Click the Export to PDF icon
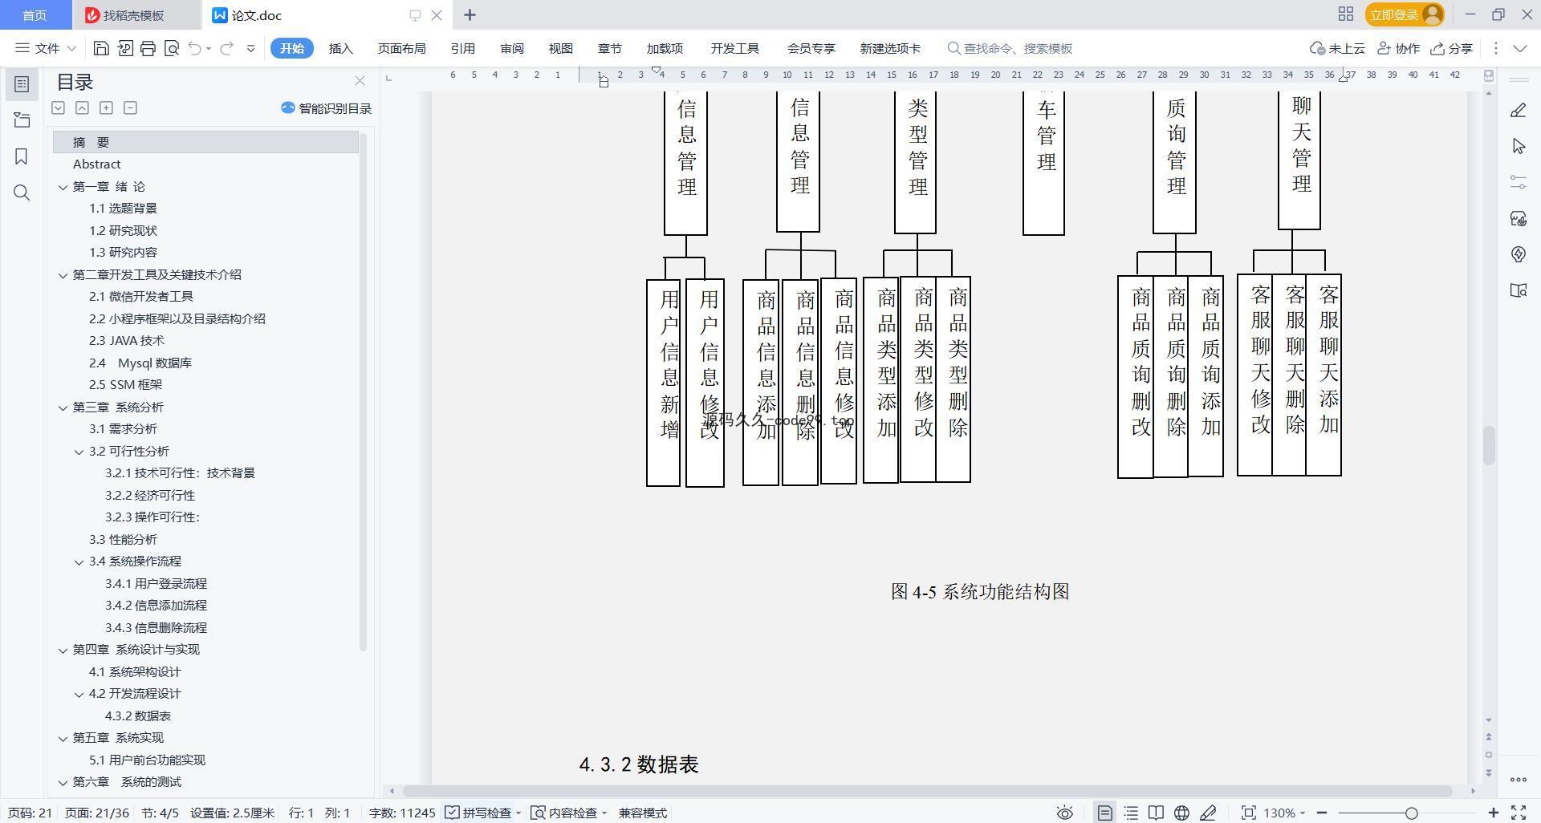1541x823 pixels. tap(124, 48)
